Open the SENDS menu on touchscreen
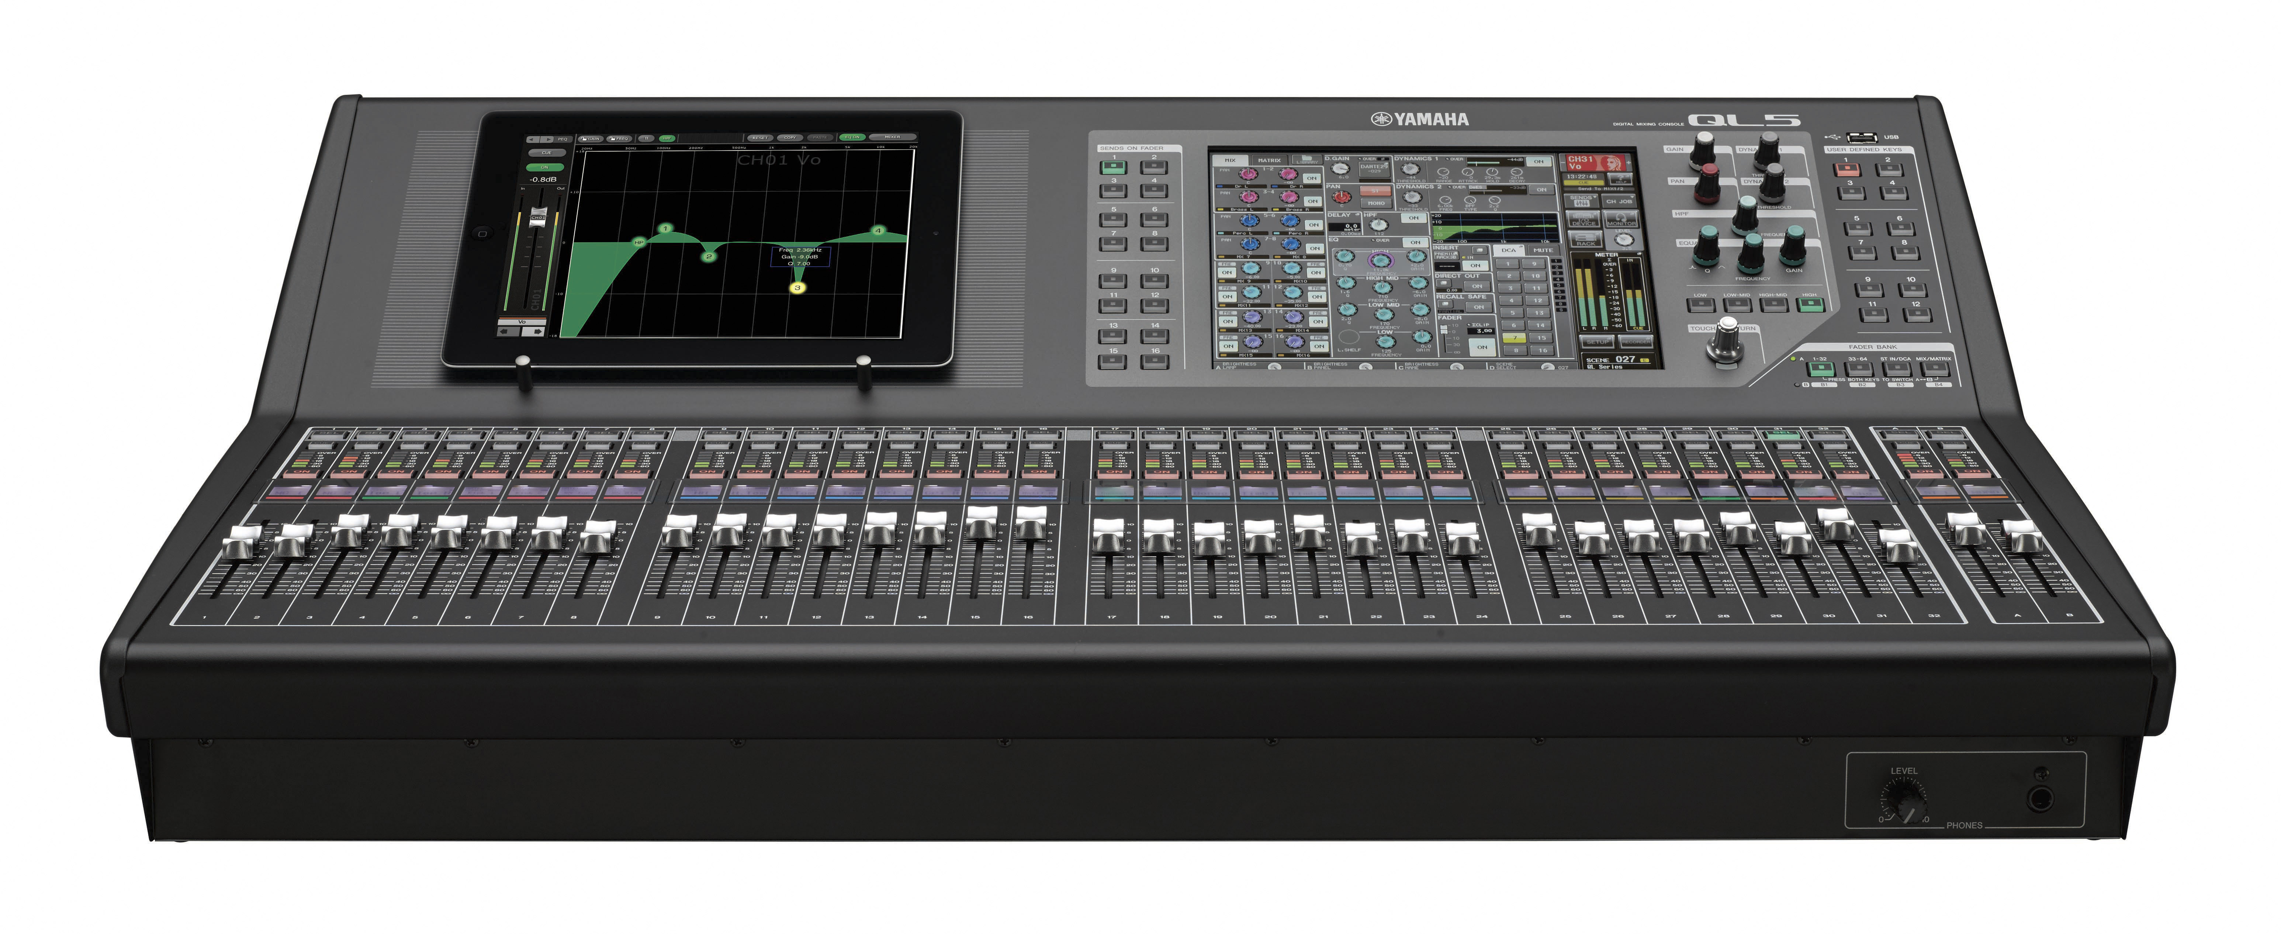The image size is (2281, 934). (x=1582, y=201)
